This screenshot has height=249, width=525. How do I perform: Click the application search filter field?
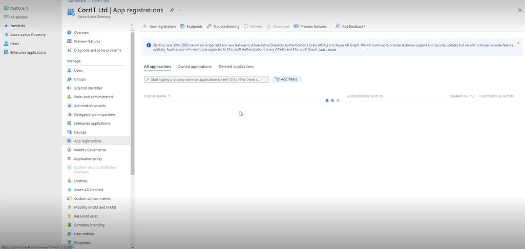click(206, 79)
